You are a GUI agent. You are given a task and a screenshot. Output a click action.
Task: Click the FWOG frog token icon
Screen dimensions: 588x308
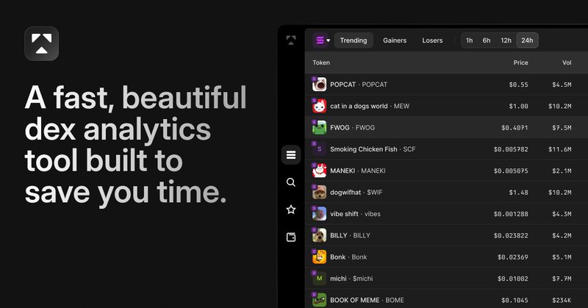tap(319, 128)
